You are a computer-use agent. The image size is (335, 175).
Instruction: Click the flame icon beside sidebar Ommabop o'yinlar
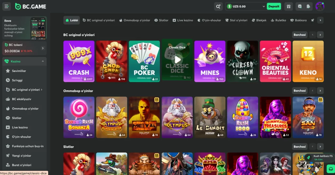(x=8, y=108)
